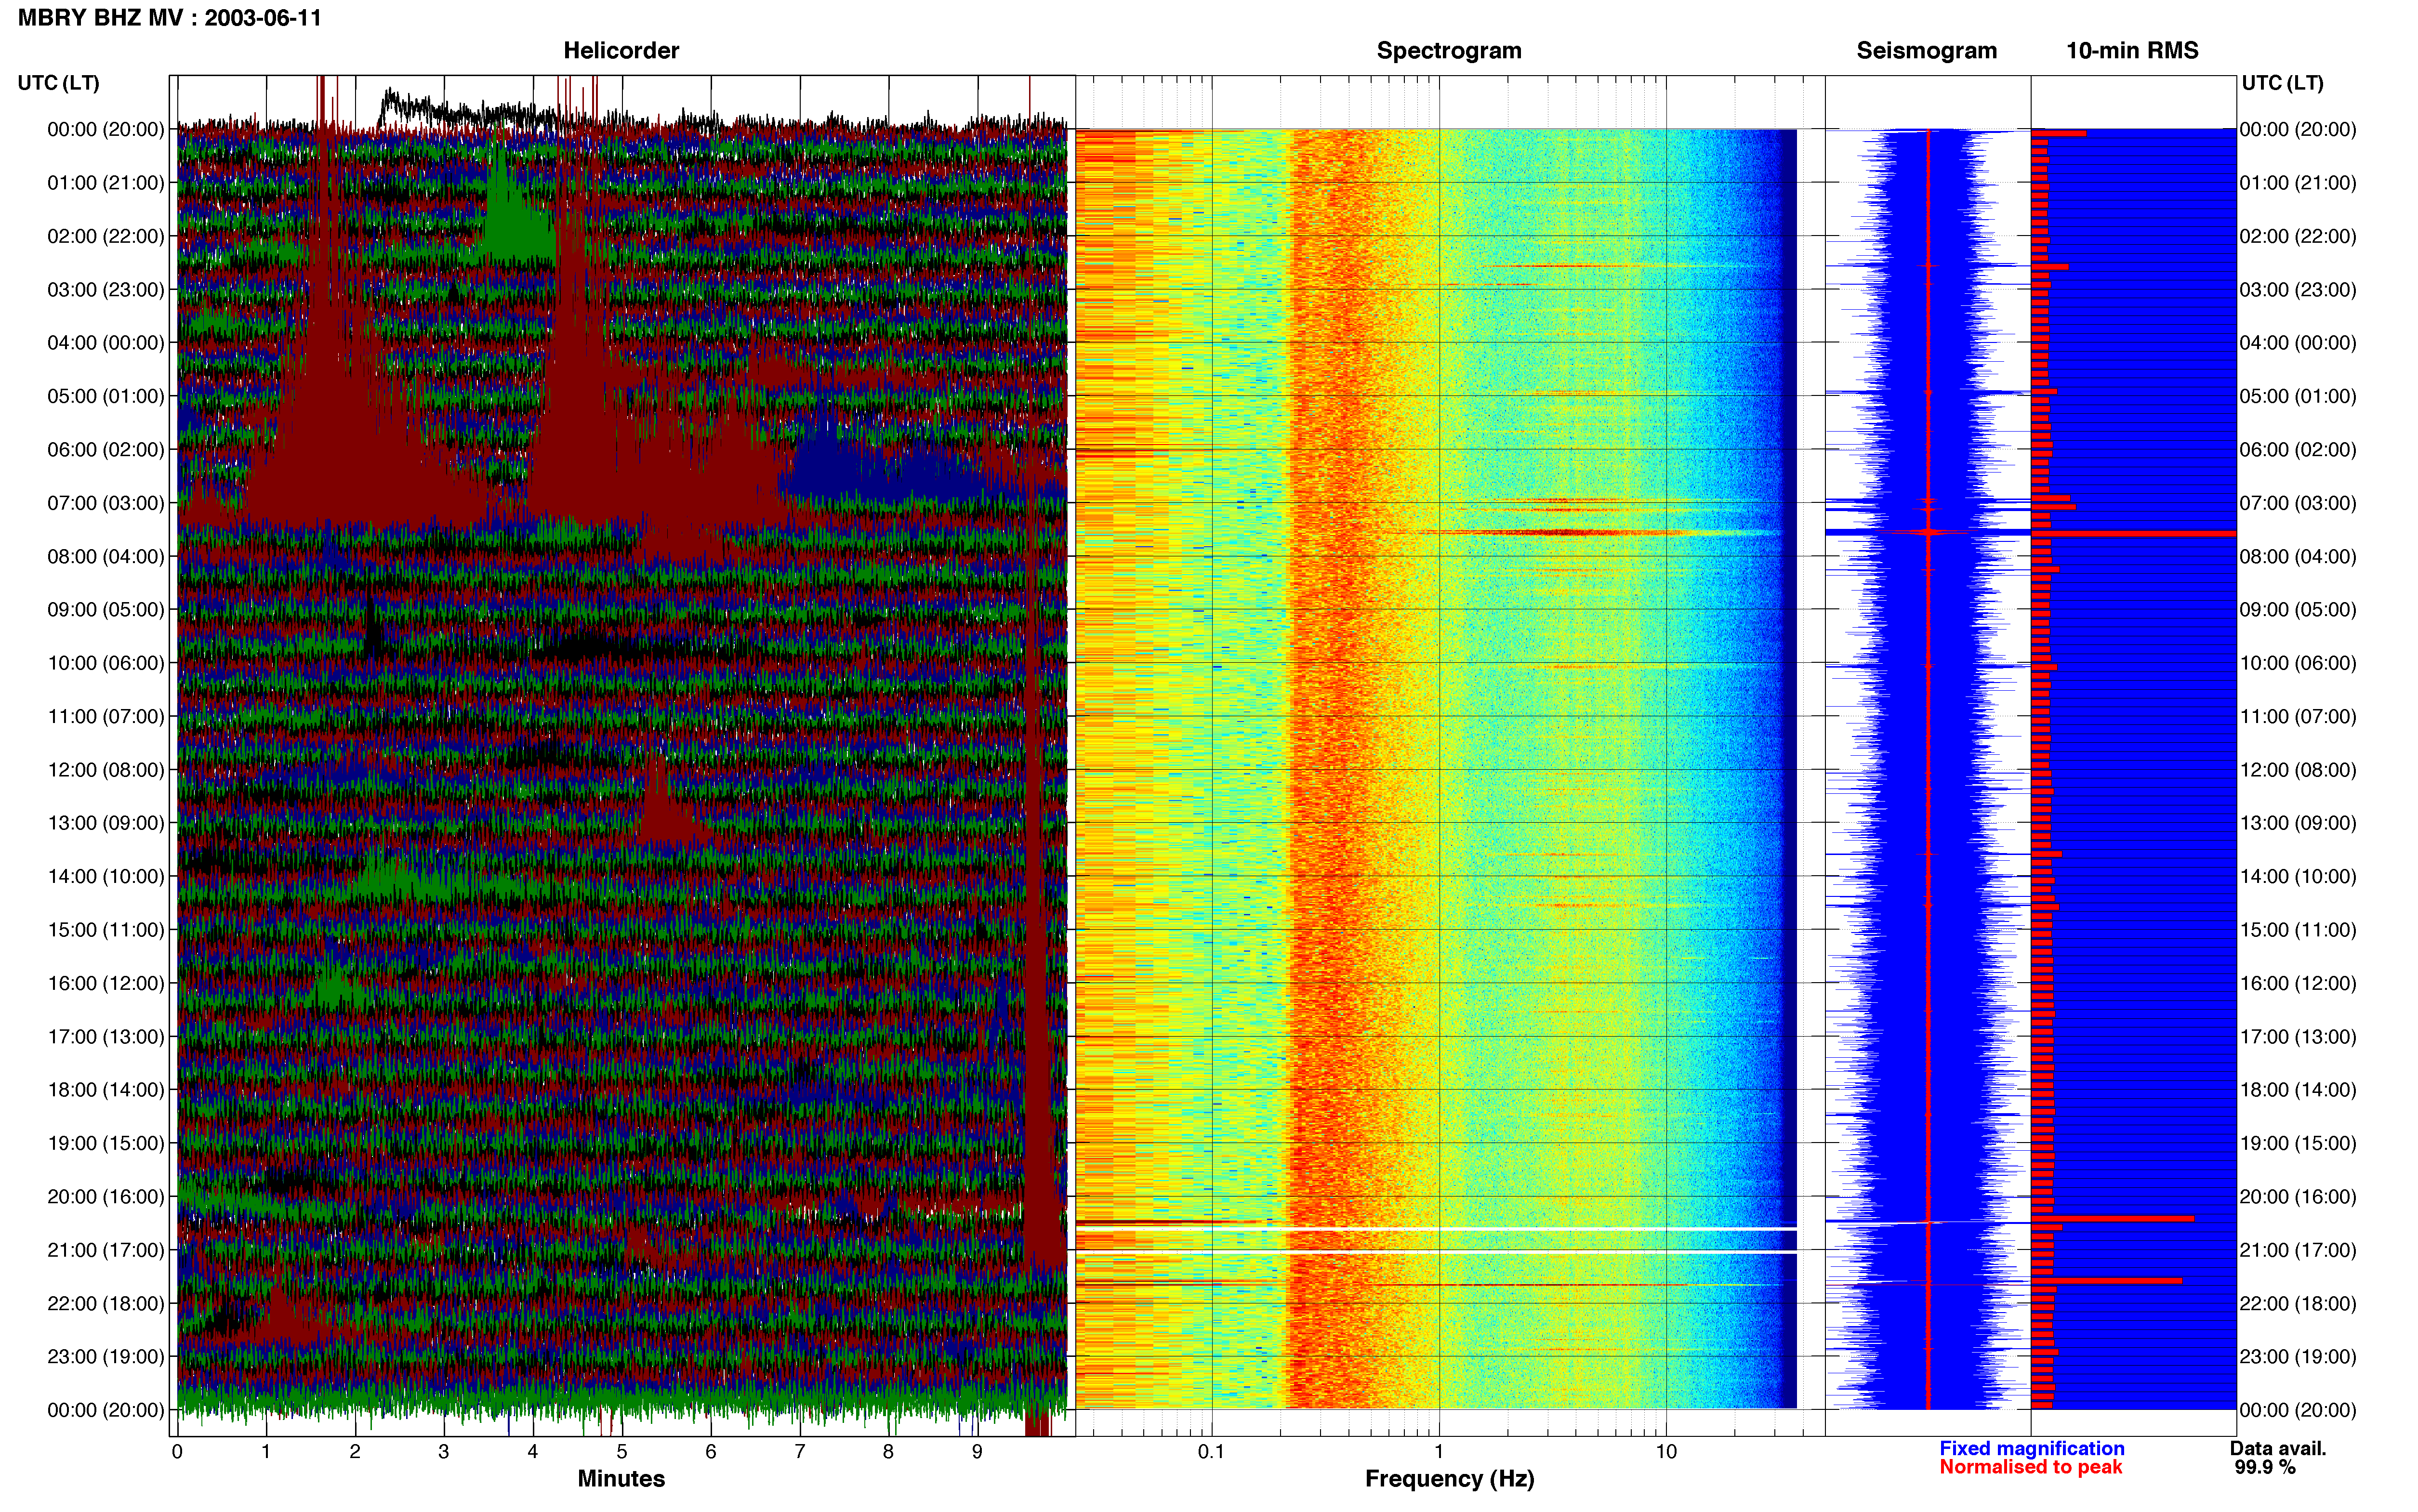Viewport: 2418px width, 1512px height.
Task: Click minute 9 tick label on helicorder axis
Action: (x=977, y=1451)
